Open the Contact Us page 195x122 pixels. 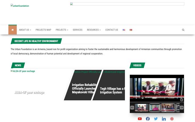(112, 30)
